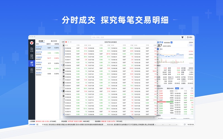The width and height of the screenshot is (223, 139).
Task: Click the red bull app logo
Action: [31, 43]
